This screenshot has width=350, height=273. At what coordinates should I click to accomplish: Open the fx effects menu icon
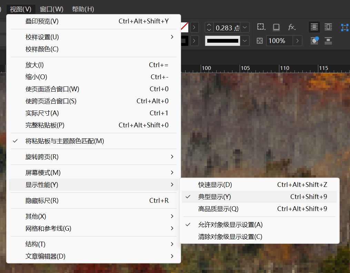pos(292,27)
